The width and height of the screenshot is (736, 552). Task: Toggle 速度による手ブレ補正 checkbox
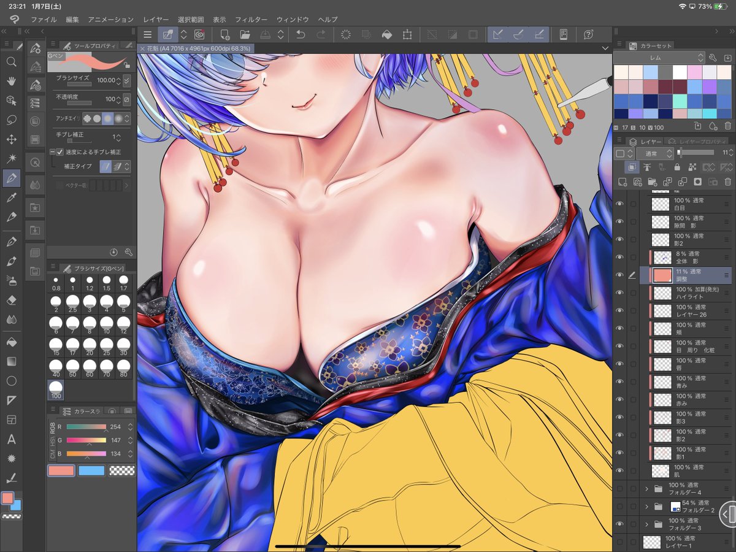60,151
